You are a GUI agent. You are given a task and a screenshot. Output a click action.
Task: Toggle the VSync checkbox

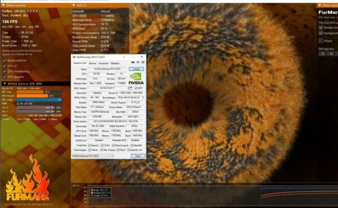[x=321, y=41]
